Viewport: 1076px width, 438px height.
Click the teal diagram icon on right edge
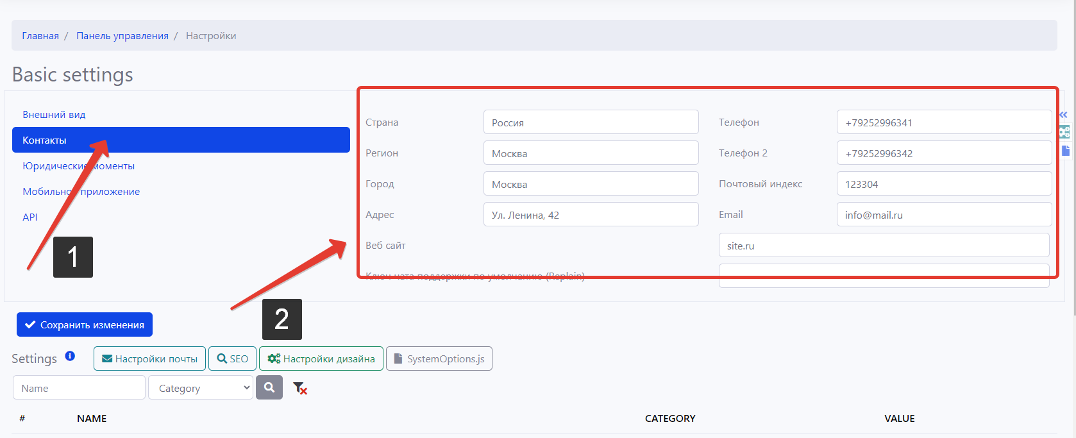[x=1064, y=132]
